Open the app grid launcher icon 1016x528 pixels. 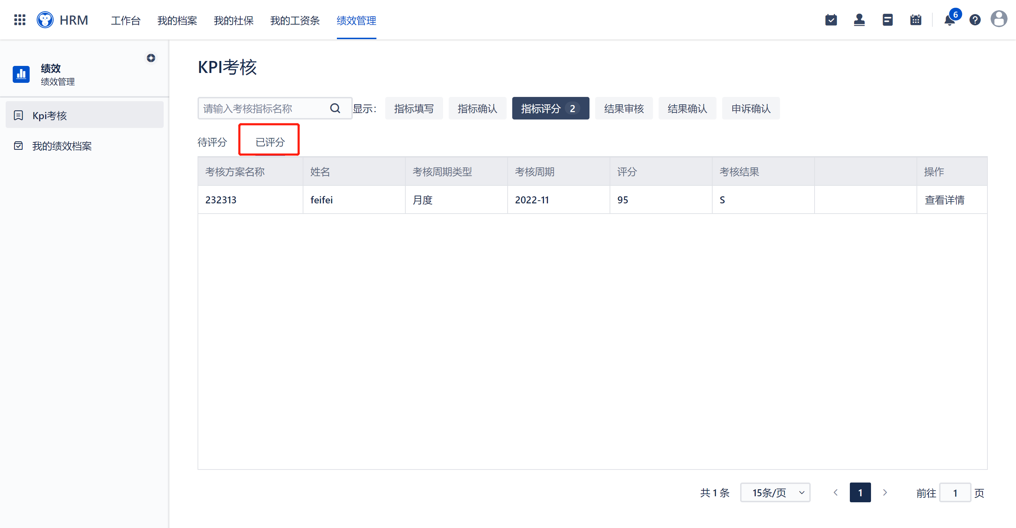pyautogui.click(x=20, y=20)
